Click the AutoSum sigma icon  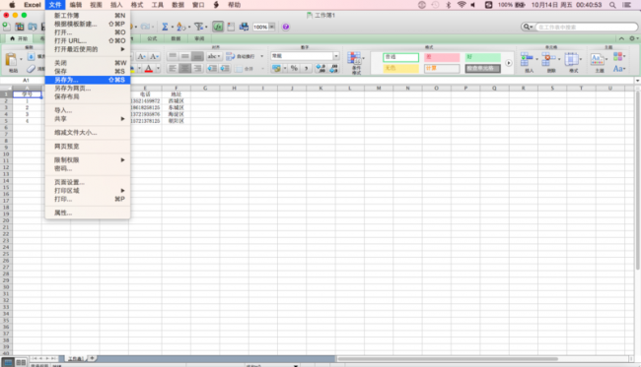coord(165,27)
